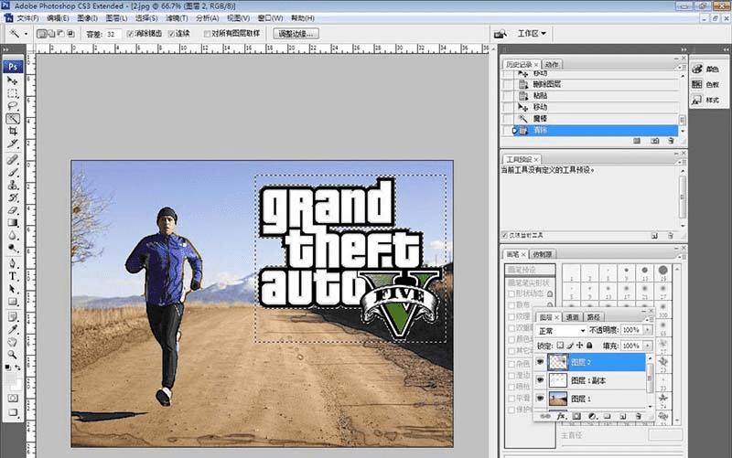Select the Crop tool
This screenshot has width=732, height=458.
click(x=13, y=131)
